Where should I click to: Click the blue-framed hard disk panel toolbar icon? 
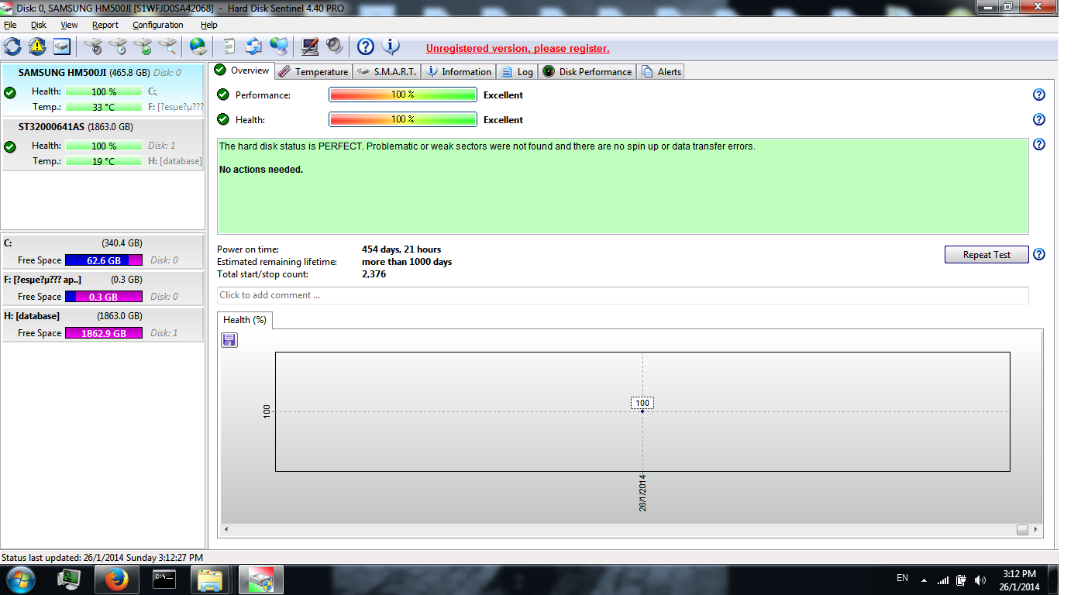click(x=62, y=46)
